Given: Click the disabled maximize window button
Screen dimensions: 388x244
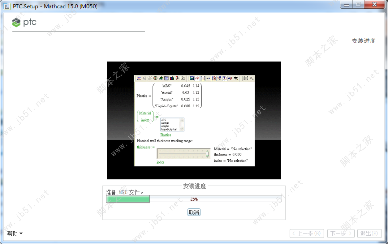Looking at the screenshot, I should pos(358,5).
